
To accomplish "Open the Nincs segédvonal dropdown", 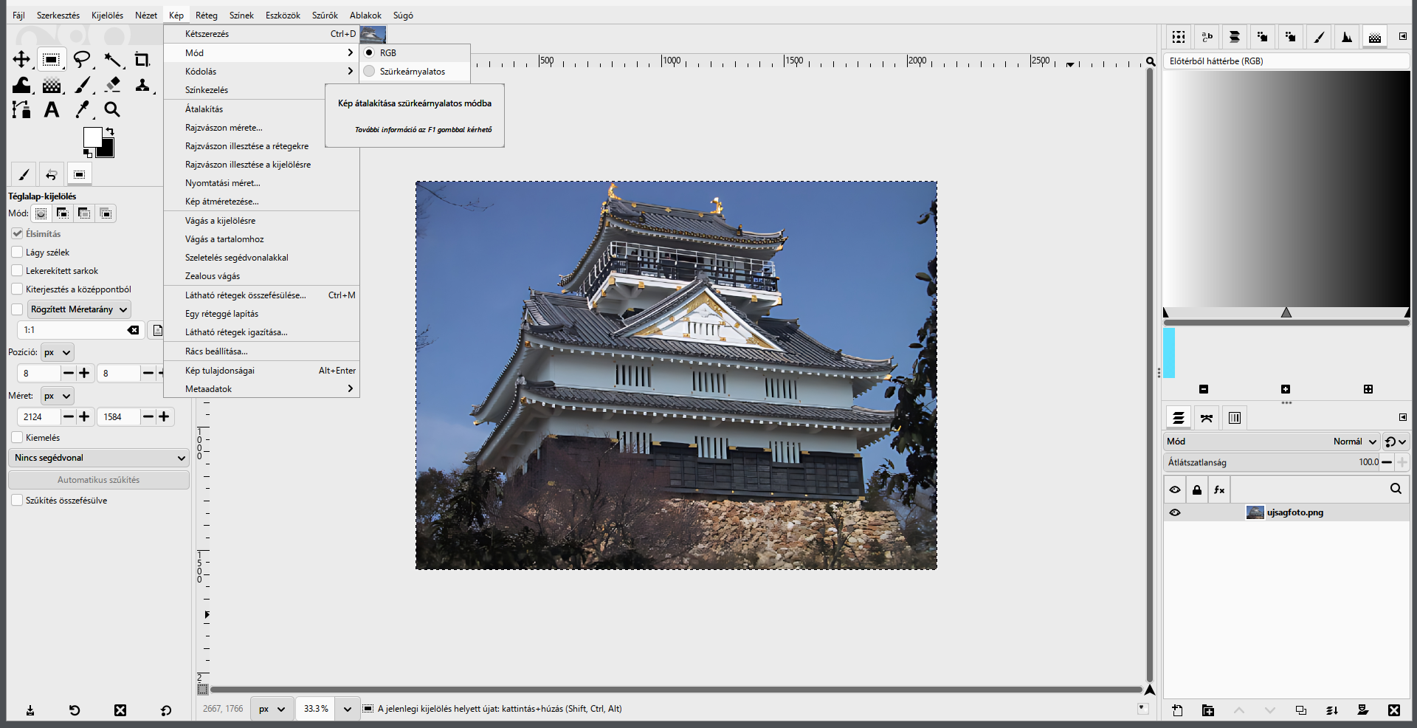I will point(99,458).
